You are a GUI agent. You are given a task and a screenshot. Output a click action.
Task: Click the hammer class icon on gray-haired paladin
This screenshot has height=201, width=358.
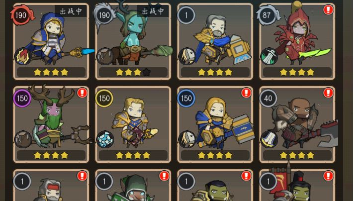coord(187,56)
